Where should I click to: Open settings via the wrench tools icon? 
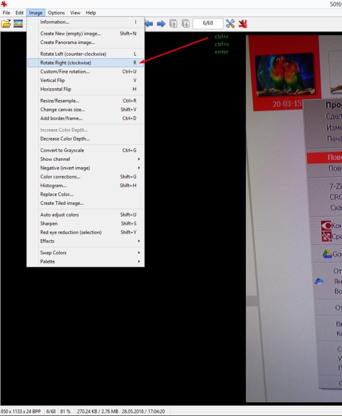click(x=230, y=24)
